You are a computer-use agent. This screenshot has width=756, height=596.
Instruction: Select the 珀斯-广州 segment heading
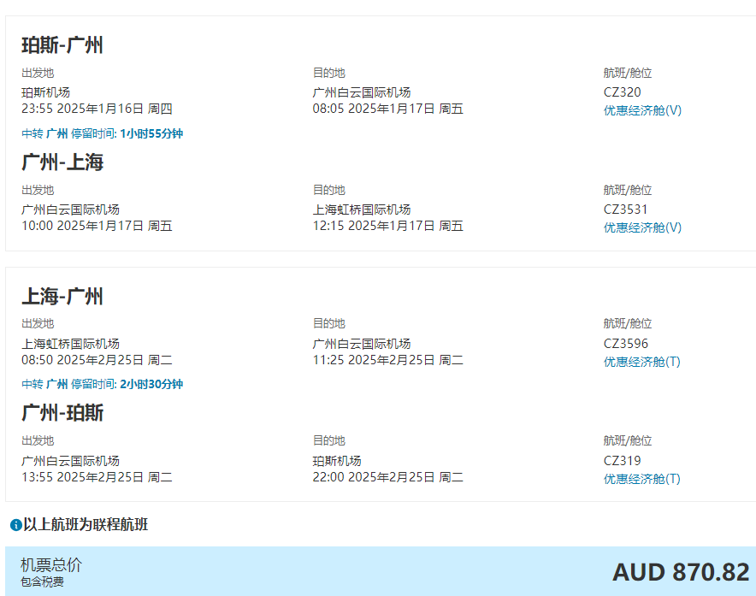click(62, 45)
